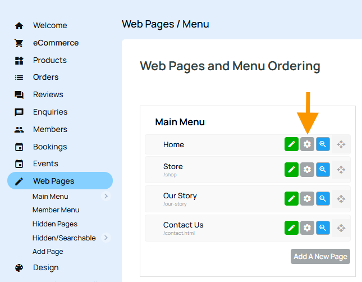Screen dimensions: 362x282
Task: Expand the Hidden/Searchable chevron
Action: tap(106, 238)
